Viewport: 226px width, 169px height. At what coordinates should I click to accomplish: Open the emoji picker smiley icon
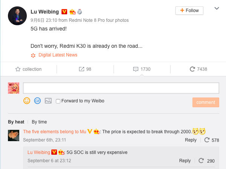[27, 100]
